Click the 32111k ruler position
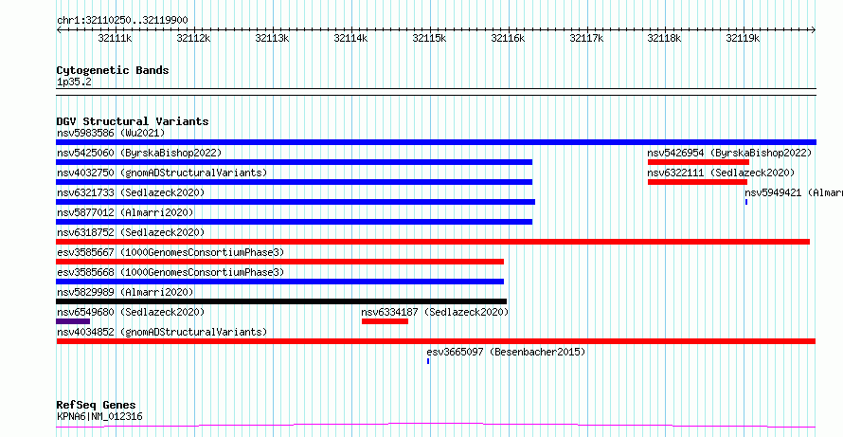This screenshot has width=843, height=437. coord(115,38)
